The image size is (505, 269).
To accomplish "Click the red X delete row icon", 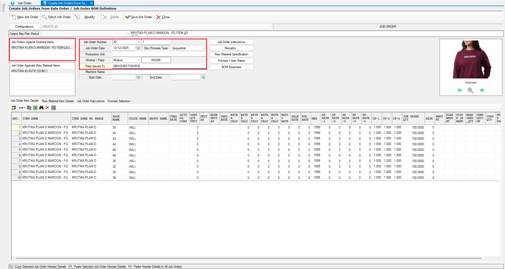I will click(x=47, y=108).
